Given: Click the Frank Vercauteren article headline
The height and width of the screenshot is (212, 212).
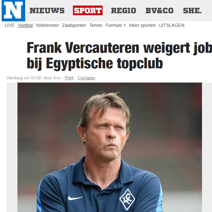Looking at the screenshot, I should pos(119,56).
